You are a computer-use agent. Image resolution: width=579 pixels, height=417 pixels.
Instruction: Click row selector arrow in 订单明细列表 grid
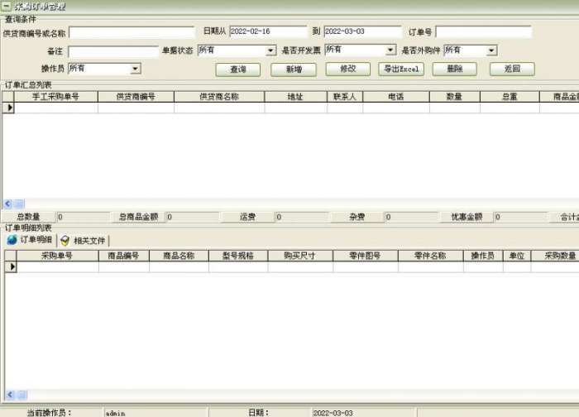pos(11,266)
